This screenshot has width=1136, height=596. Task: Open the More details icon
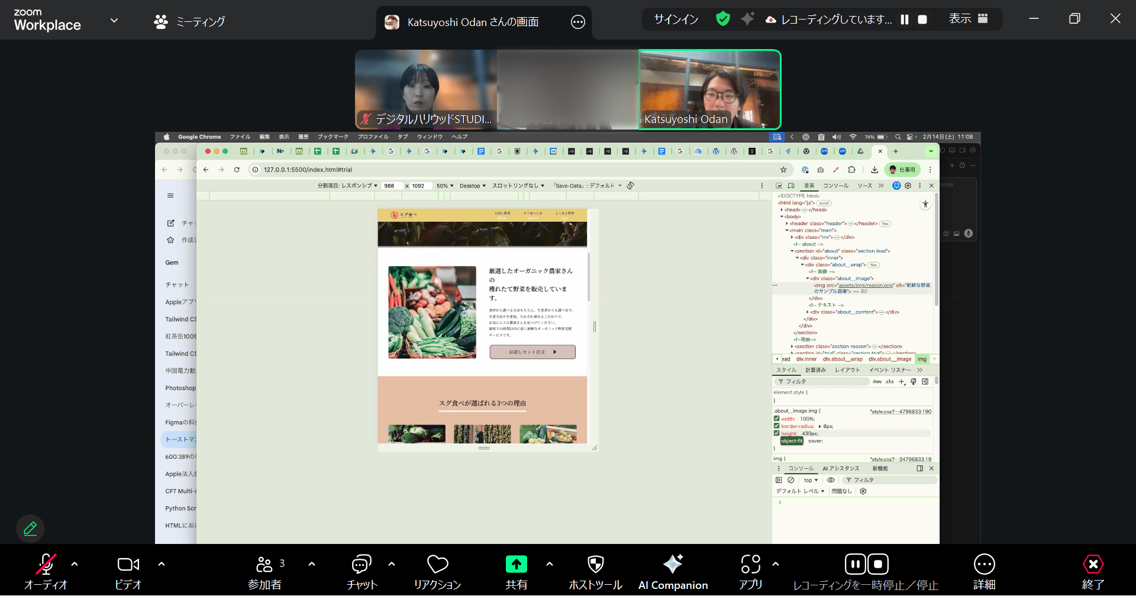(984, 565)
